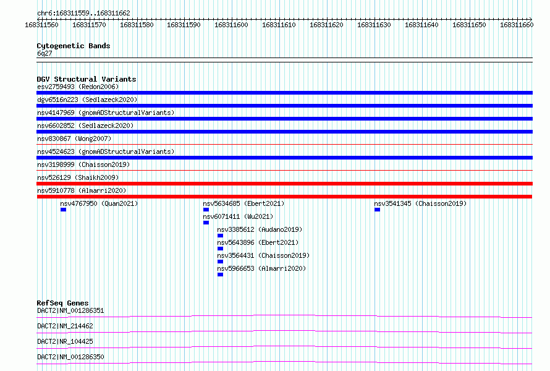The height and width of the screenshot is (371, 550).
Task: Open variant label nsv526129 (Shaikh2009)
Action: [78, 177]
